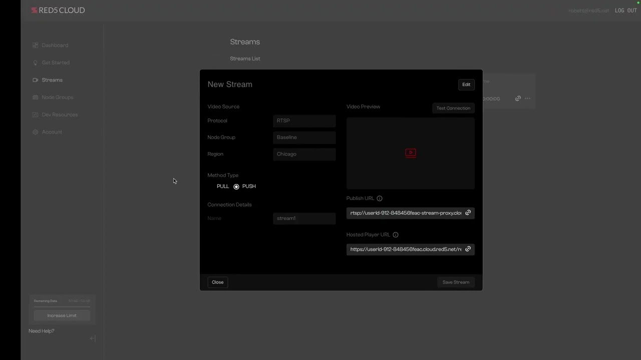The image size is (641, 360).
Task: Click the "New Stream" dialog title
Action: tap(230, 84)
